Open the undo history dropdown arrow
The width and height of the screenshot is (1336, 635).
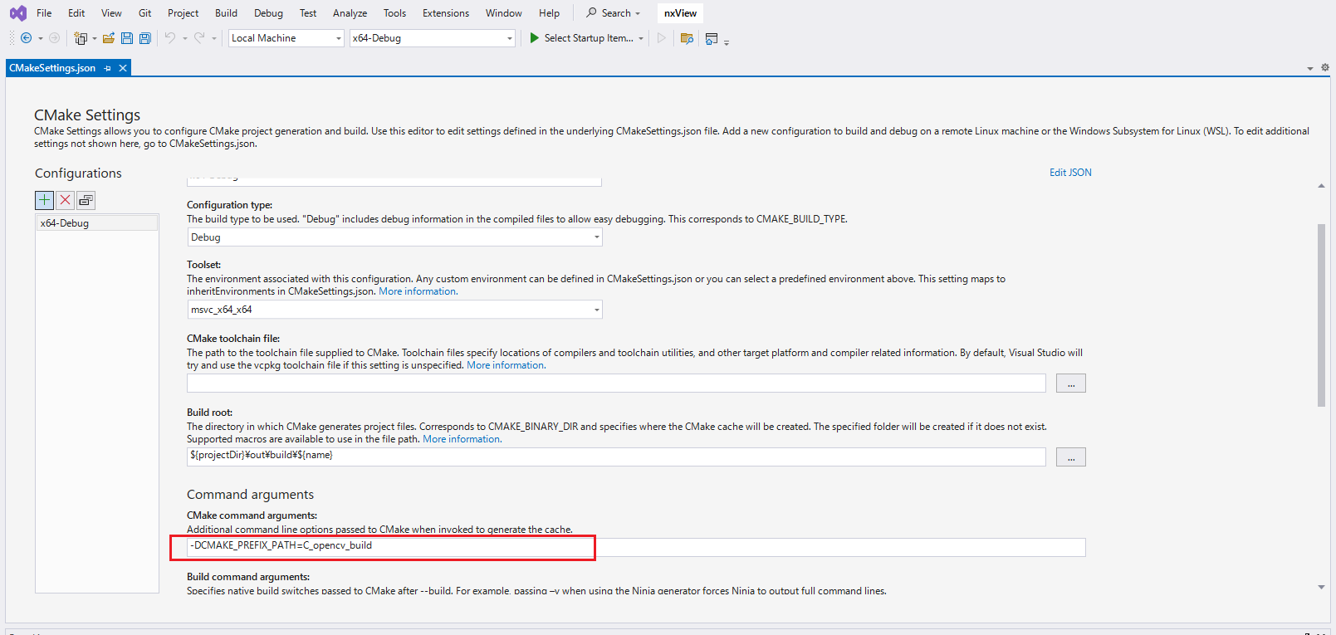pyautogui.click(x=184, y=39)
